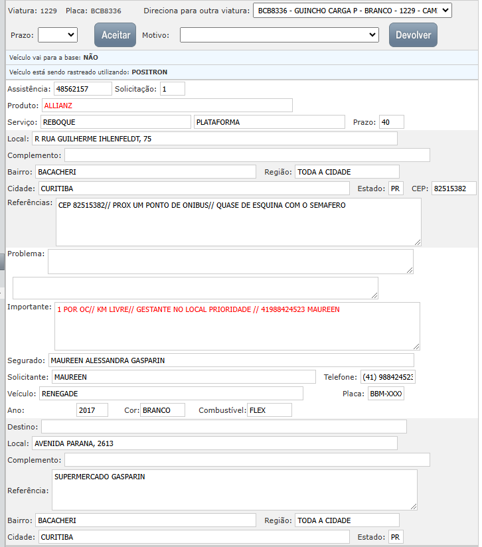Click the Telefone input field

point(388,377)
